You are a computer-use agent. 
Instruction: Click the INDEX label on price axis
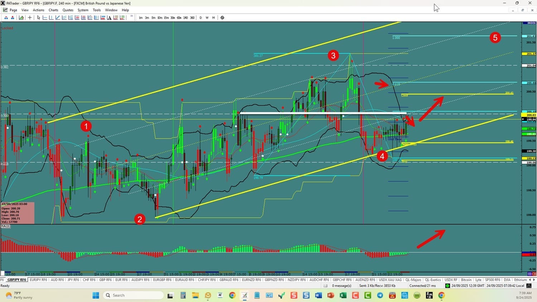click(x=529, y=23)
